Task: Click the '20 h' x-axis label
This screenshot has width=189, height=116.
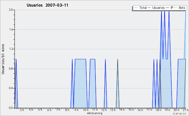Action: (176, 110)
